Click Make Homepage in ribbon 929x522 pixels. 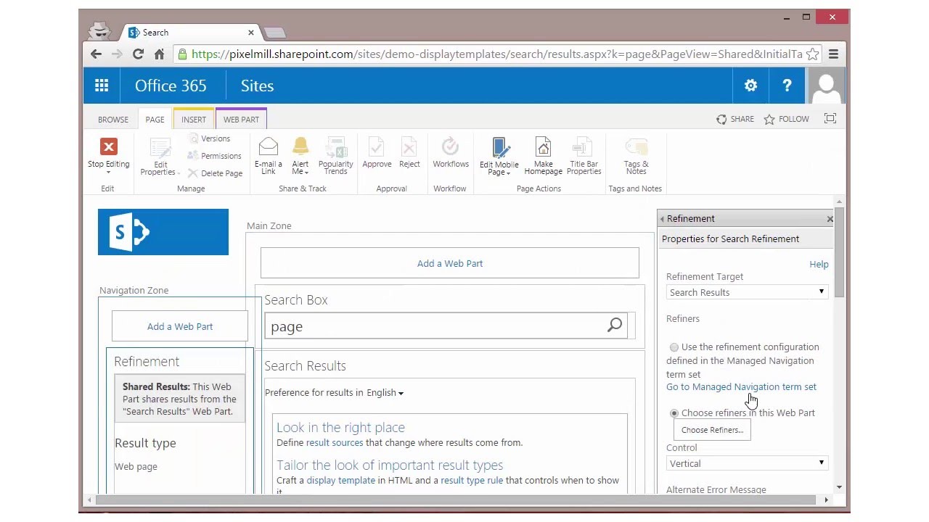(x=543, y=156)
